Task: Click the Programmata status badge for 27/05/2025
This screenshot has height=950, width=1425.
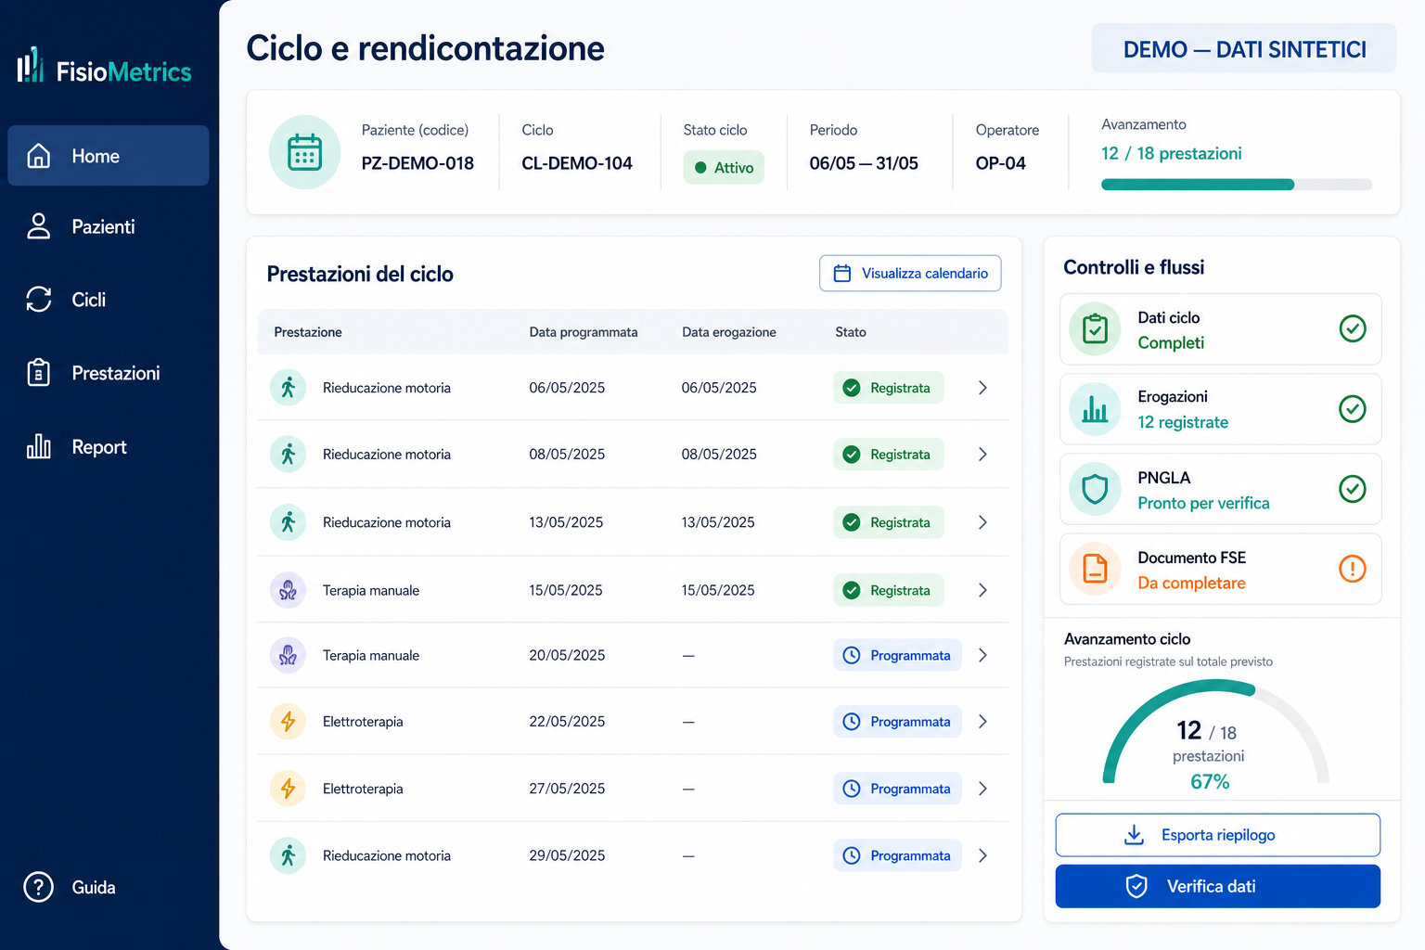Action: 897,789
